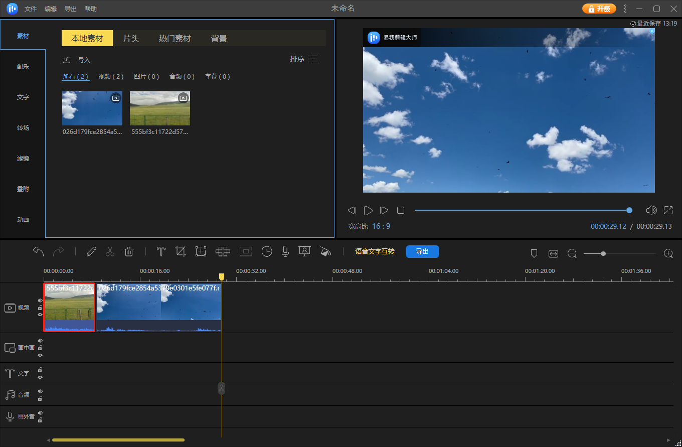Click the blue 导出 export button
Viewport: 682px width, 447px height.
point(422,251)
